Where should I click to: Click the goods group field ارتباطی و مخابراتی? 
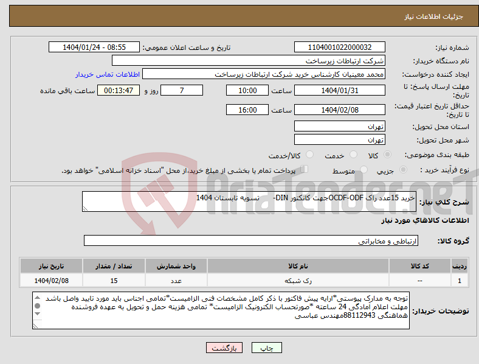click(x=251, y=240)
